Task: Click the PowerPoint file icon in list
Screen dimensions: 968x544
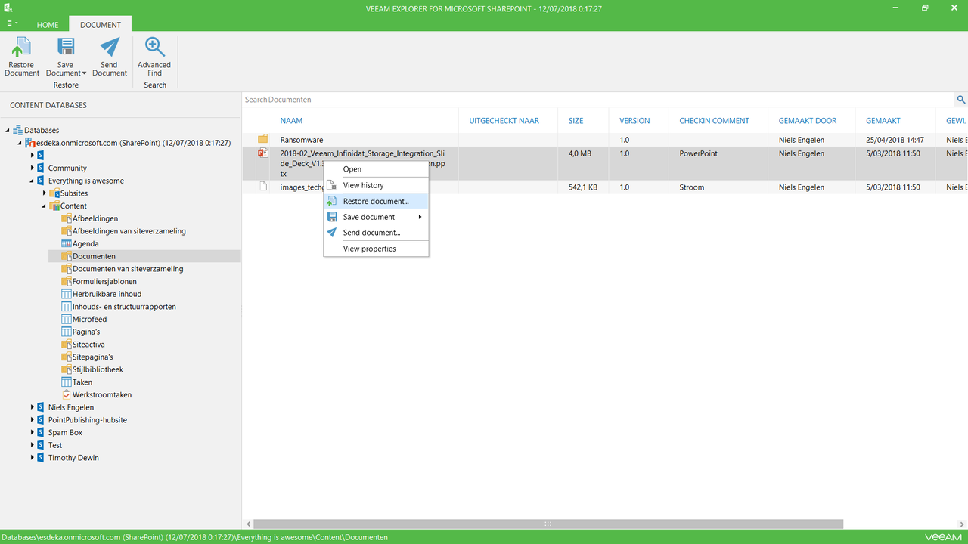Action: point(263,153)
